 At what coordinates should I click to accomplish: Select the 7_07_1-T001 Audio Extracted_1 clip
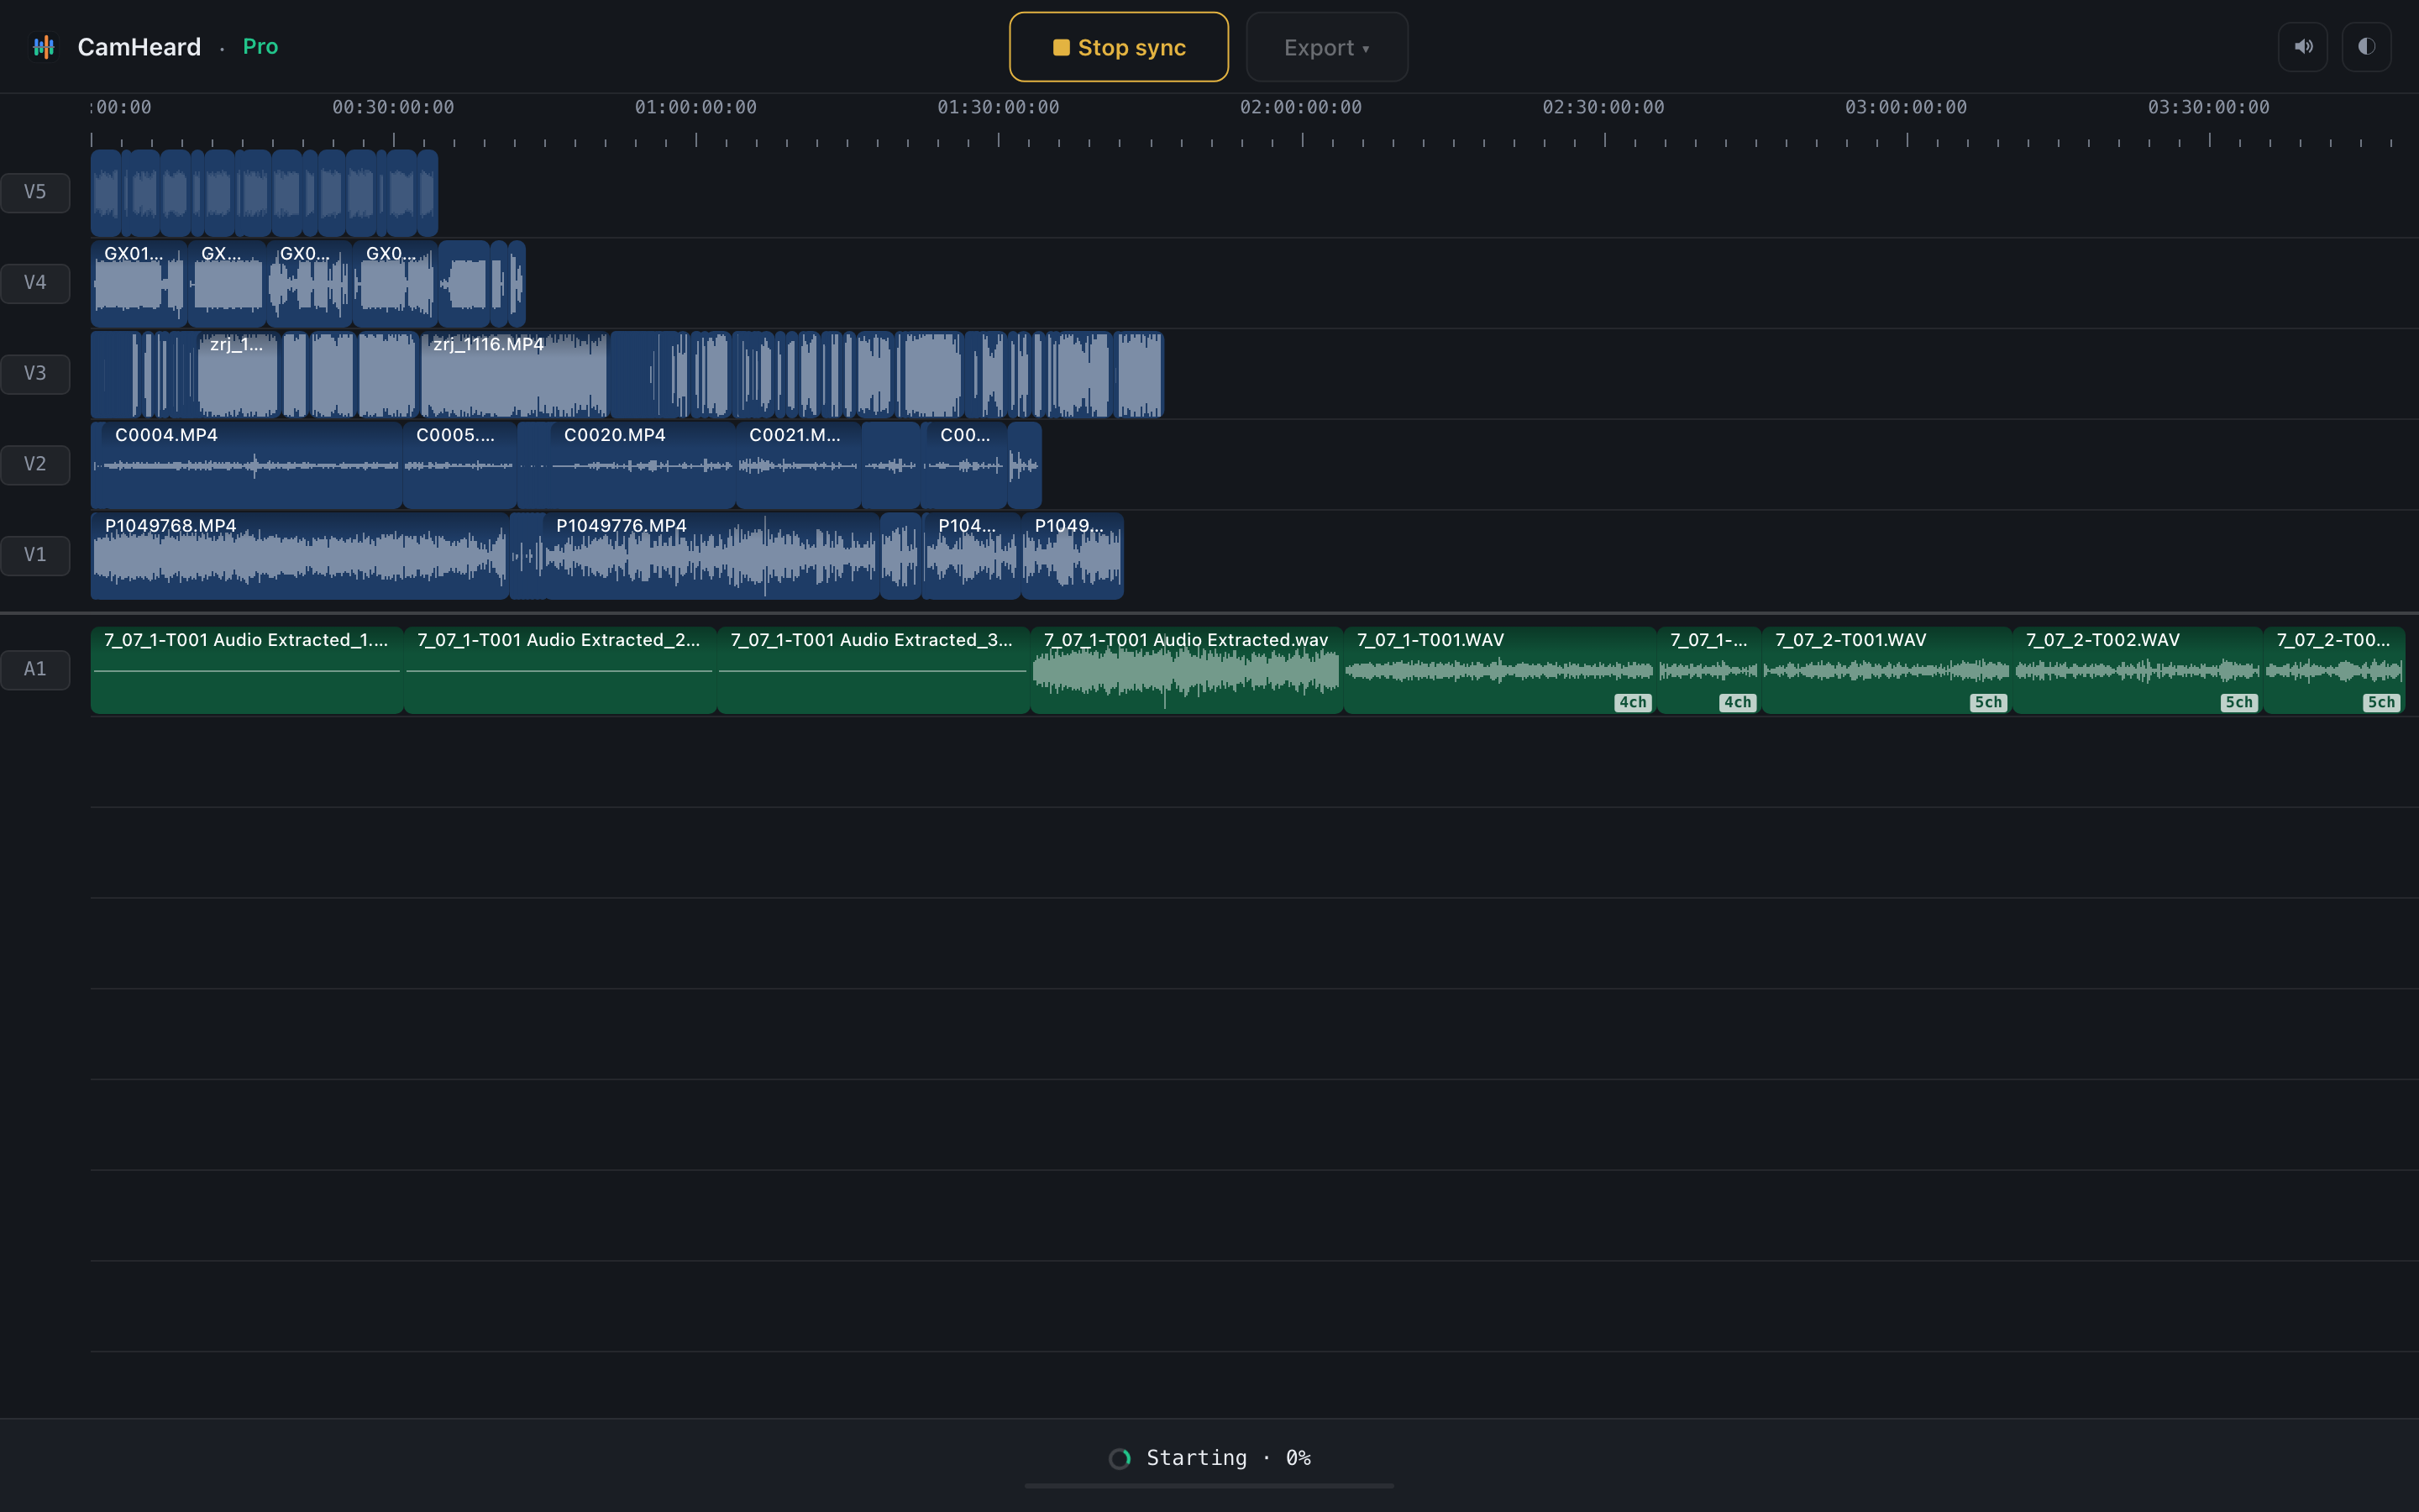pyautogui.click(x=247, y=670)
